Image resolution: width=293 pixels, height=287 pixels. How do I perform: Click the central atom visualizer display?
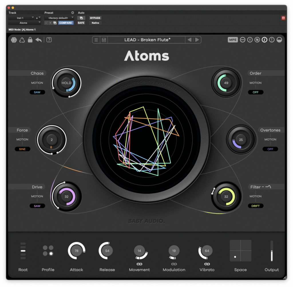click(x=147, y=140)
